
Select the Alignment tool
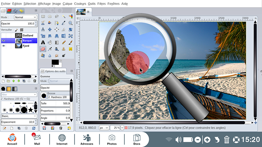[x=57, y=29]
